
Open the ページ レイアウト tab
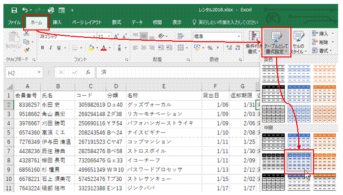click(87, 22)
